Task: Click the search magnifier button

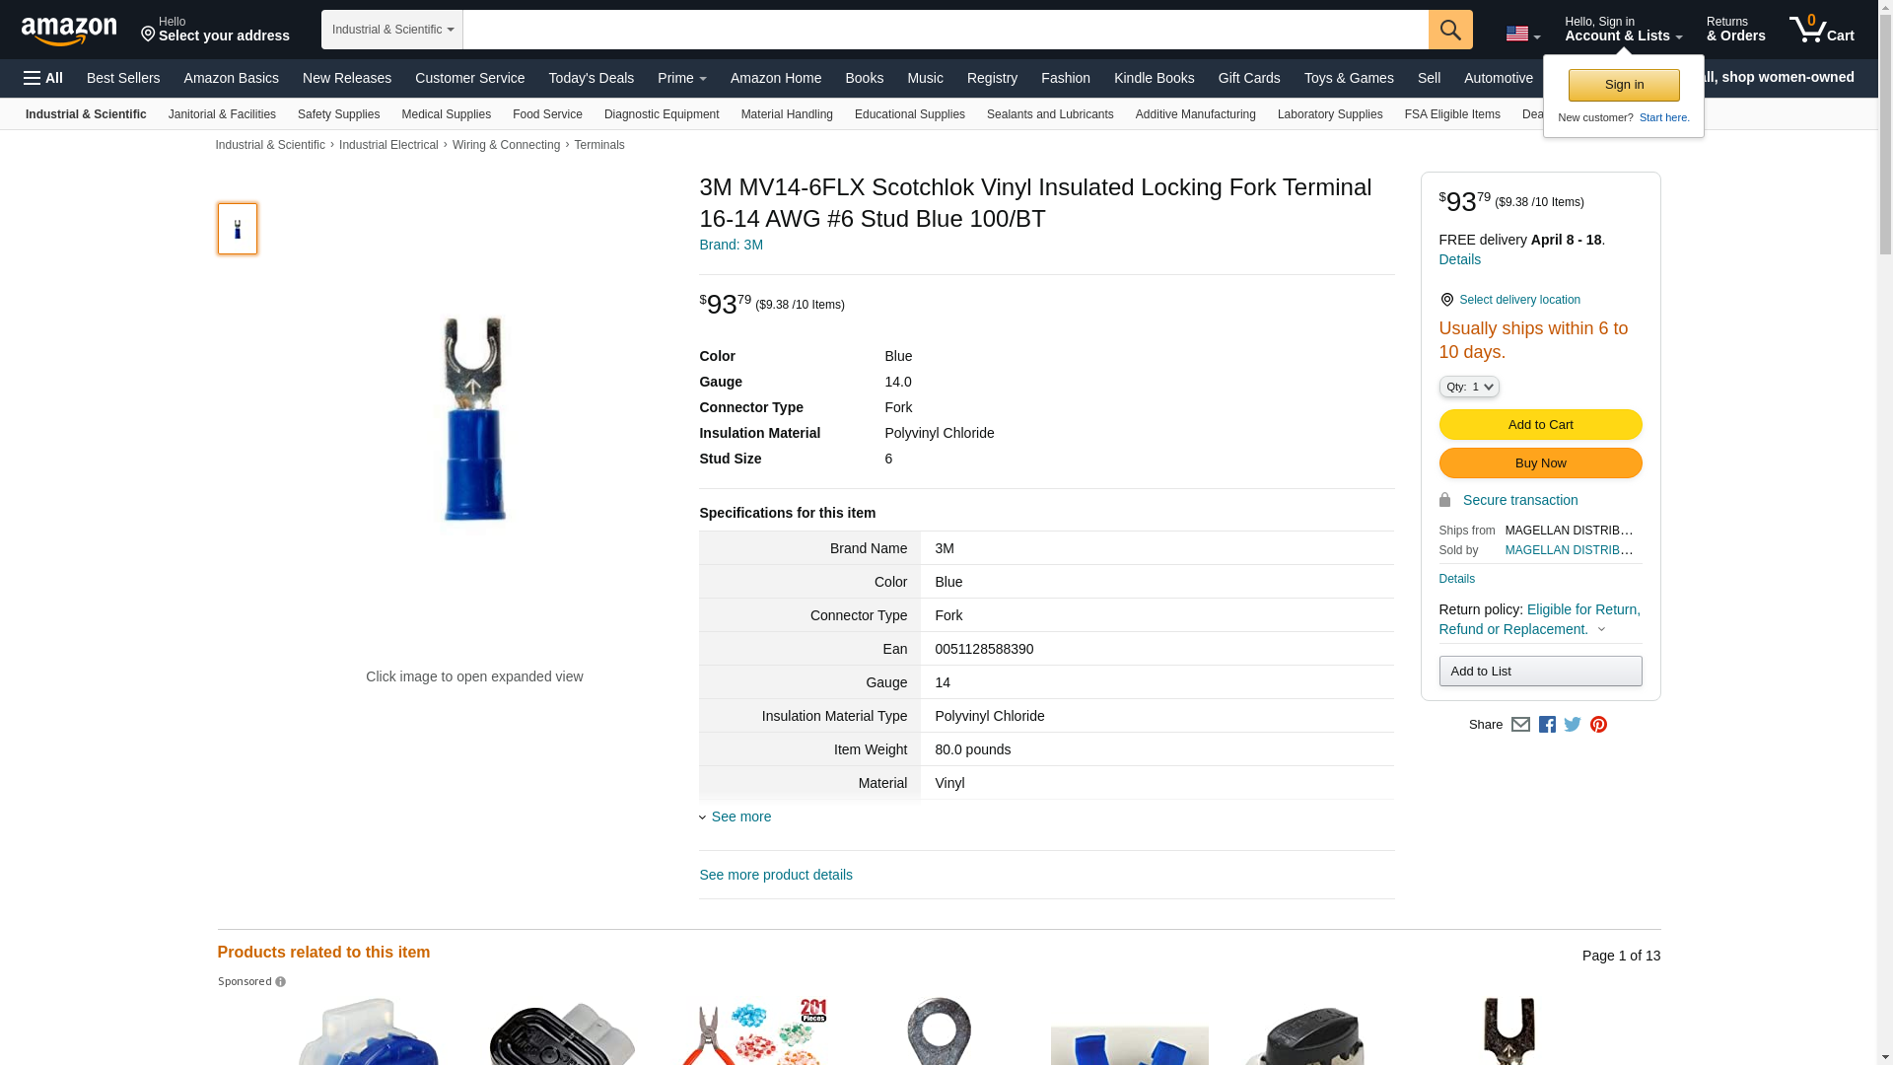Action: coord(1449,30)
